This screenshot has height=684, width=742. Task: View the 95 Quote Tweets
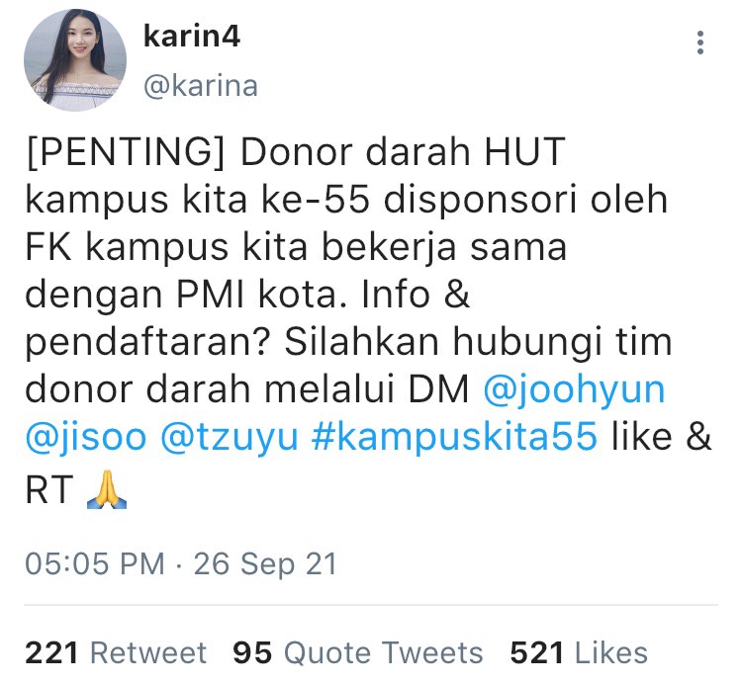click(x=358, y=652)
